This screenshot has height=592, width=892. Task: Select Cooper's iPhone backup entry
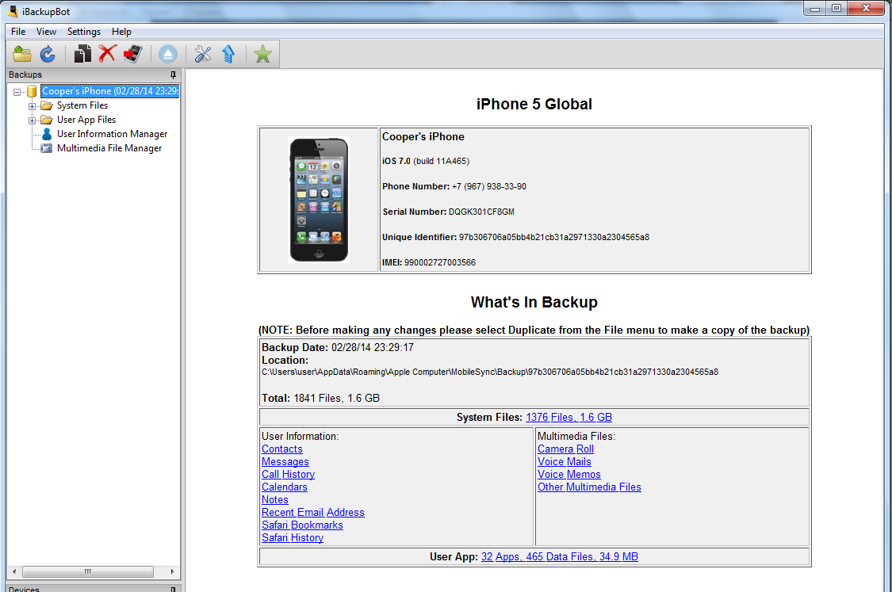pyautogui.click(x=110, y=91)
